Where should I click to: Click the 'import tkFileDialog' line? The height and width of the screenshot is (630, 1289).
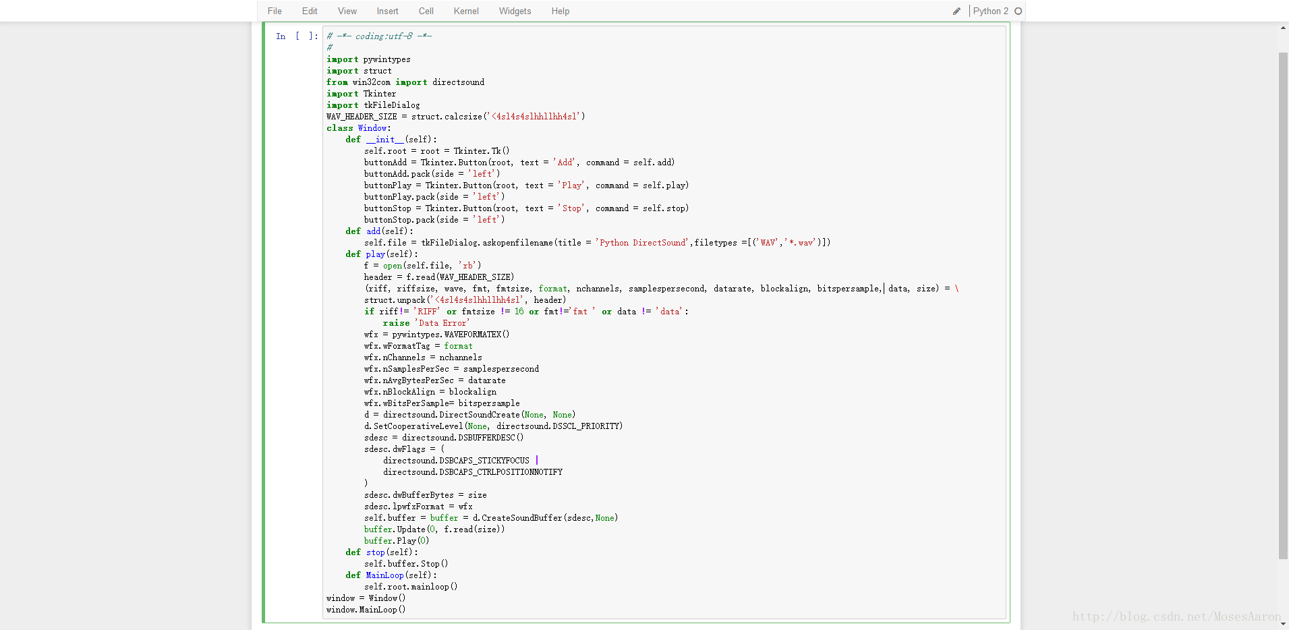click(x=373, y=105)
